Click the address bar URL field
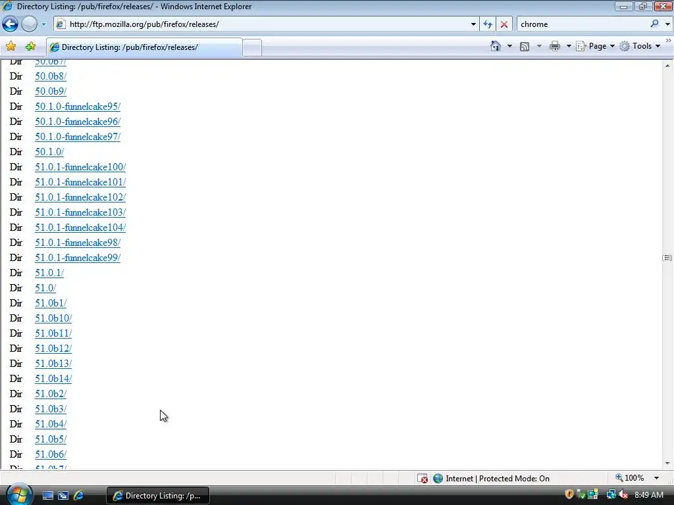The width and height of the screenshot is (674, 505). (262, 24)
